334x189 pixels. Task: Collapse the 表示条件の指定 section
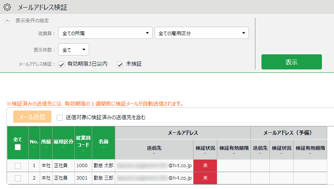7,21
